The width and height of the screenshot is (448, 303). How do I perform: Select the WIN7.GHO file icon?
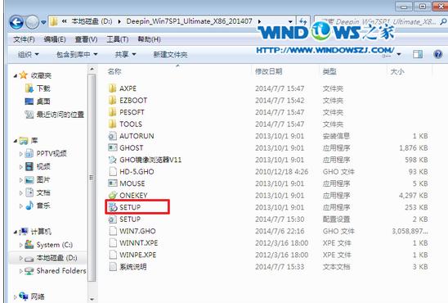point(113,231)
